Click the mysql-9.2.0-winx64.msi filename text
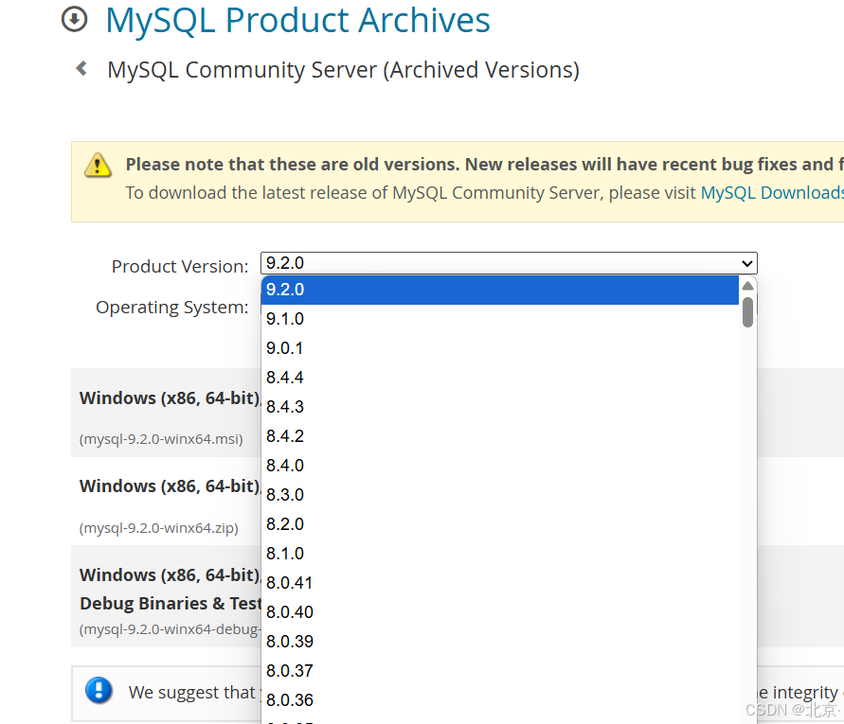 point(161,439)
